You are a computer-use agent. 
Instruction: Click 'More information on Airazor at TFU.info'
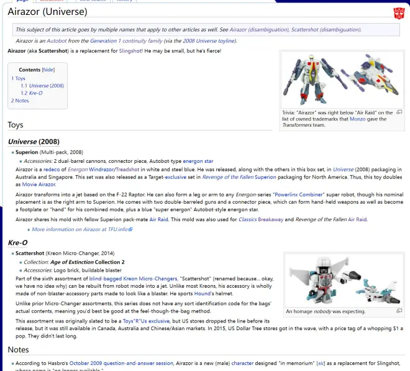[x=80, y=229]
